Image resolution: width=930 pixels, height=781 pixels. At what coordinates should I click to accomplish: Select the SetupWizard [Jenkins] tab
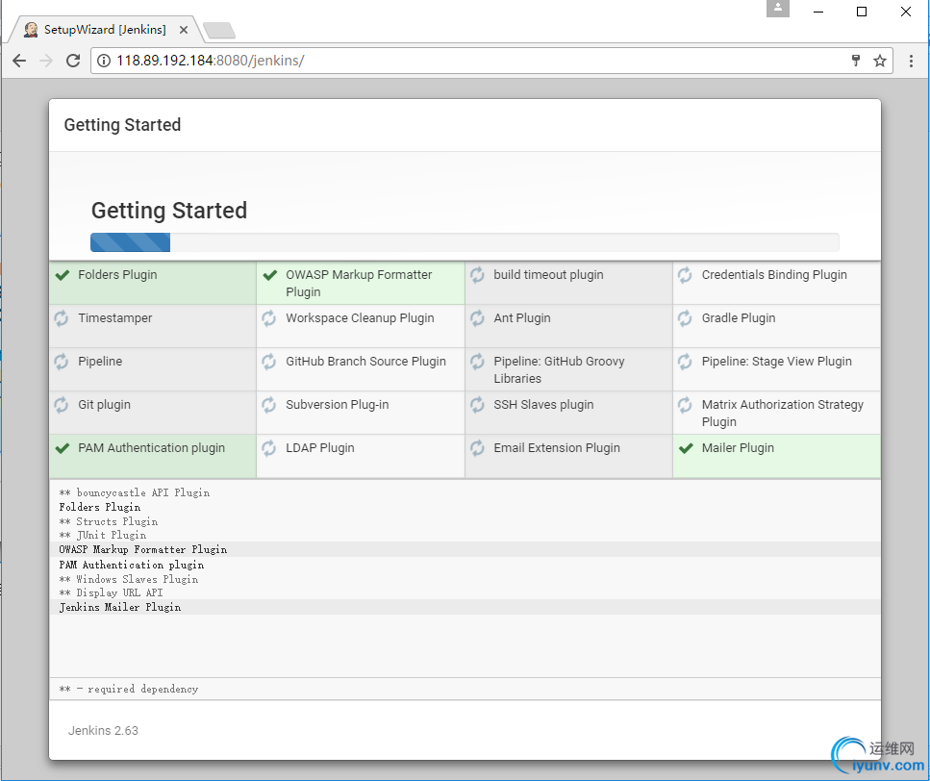[x=106, y=30]
